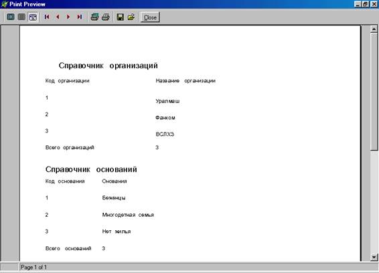Load a report with the open folder icon
The height and width of the screenshot is (273, 379).
pos(131,17)
